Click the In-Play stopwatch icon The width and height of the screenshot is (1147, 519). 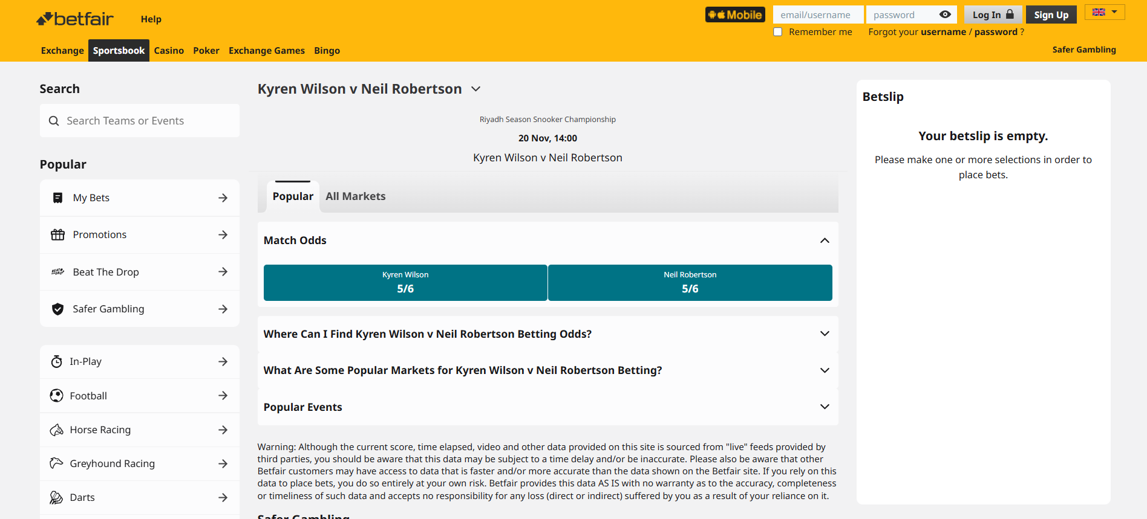[56, 362]
